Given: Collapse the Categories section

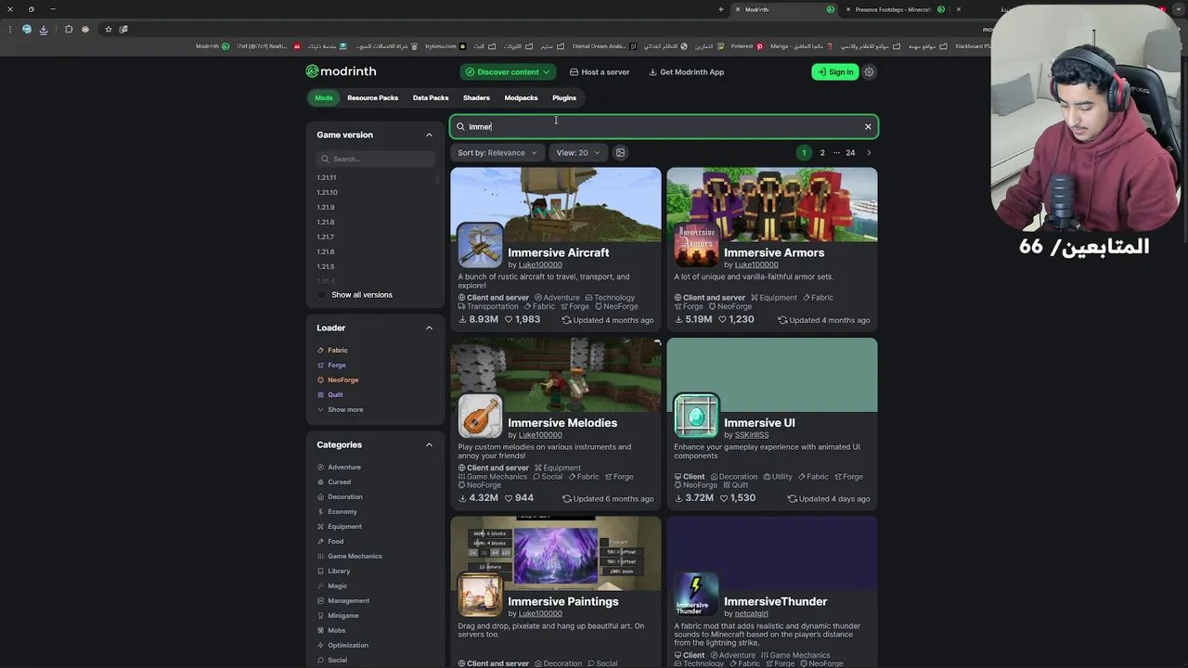Looking at the screenshot, I should tap(429, 444).
